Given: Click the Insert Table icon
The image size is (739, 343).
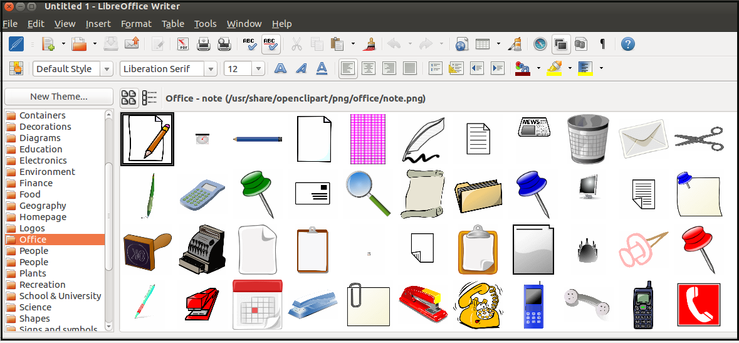Looking at the screenshot, I should [483, 45].
